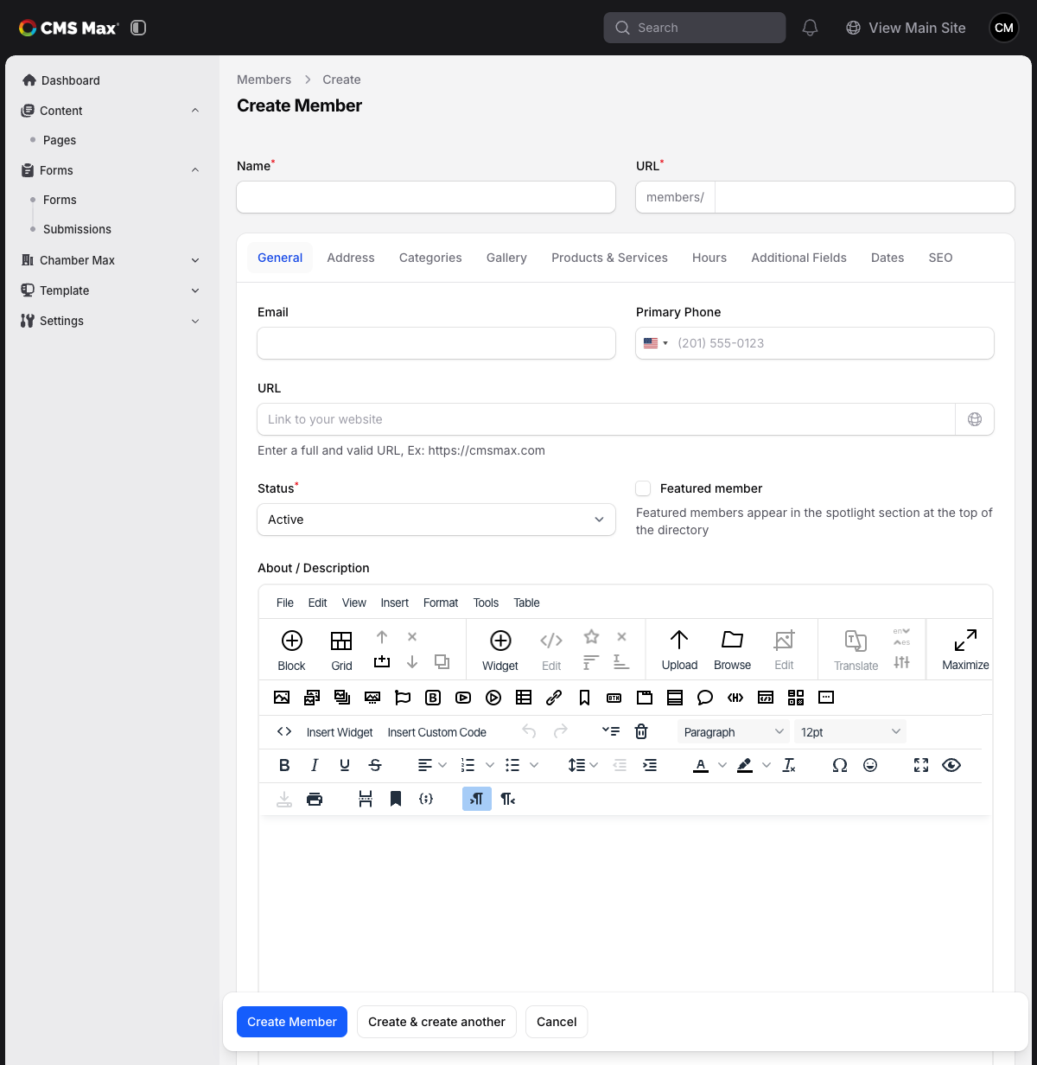The image size is (1037, 1065).
Task: Toggle the preview eye icon
Action: [x=951, y=765]
